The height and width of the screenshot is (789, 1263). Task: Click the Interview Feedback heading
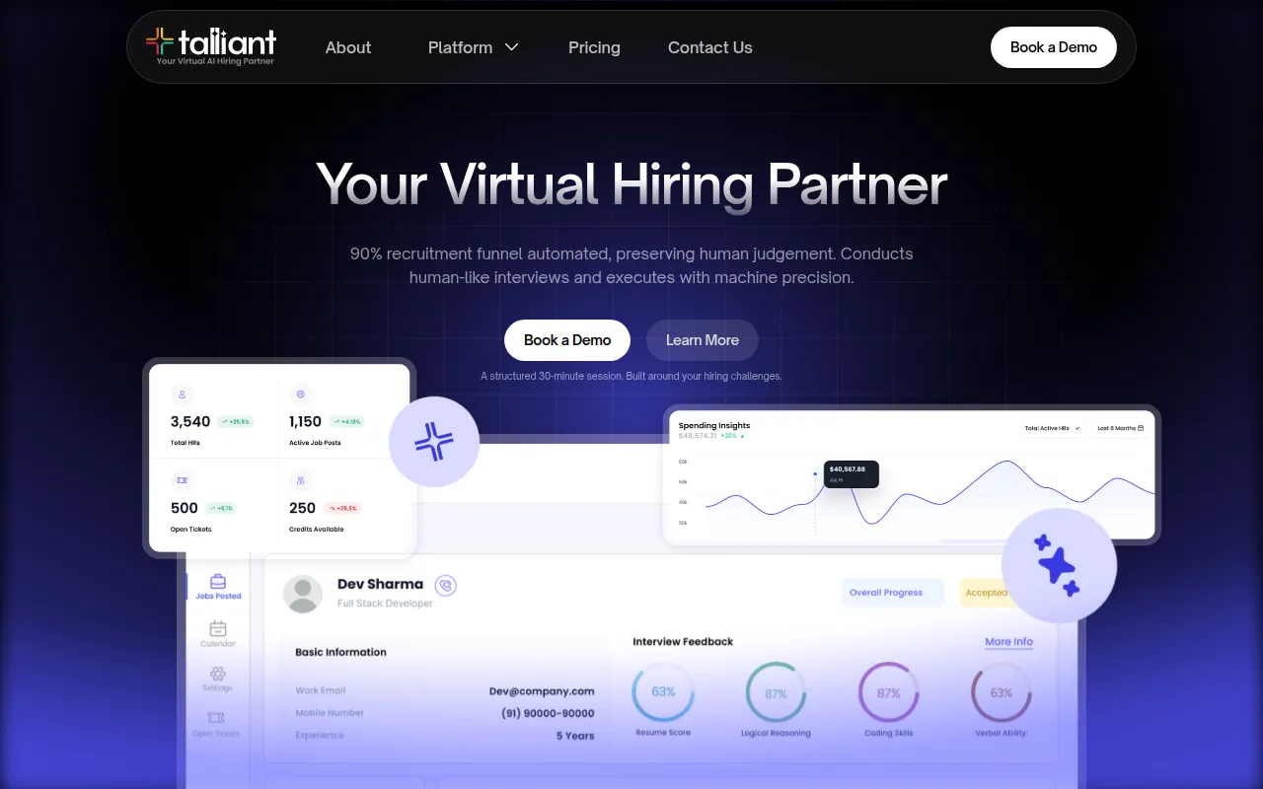tap(683, 642)
